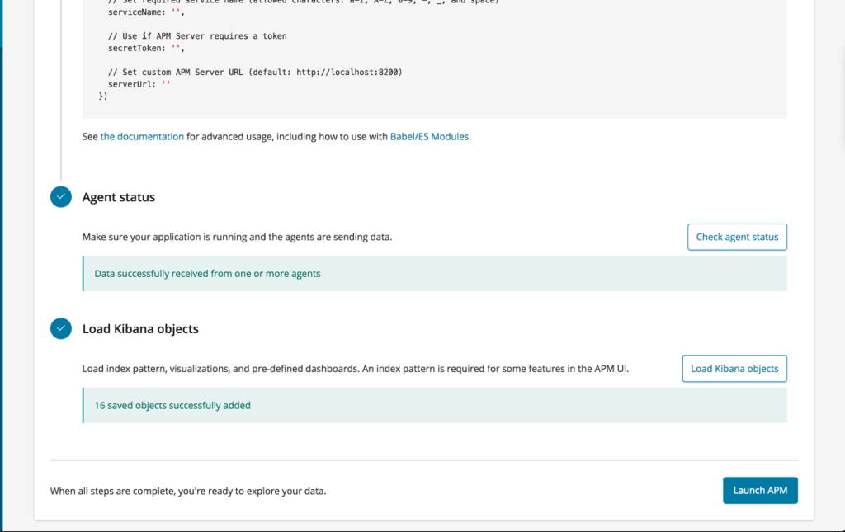Select the Agent status section heading
Image resolution: width=845 pixels, height=532 pixels.
point(118,196)
